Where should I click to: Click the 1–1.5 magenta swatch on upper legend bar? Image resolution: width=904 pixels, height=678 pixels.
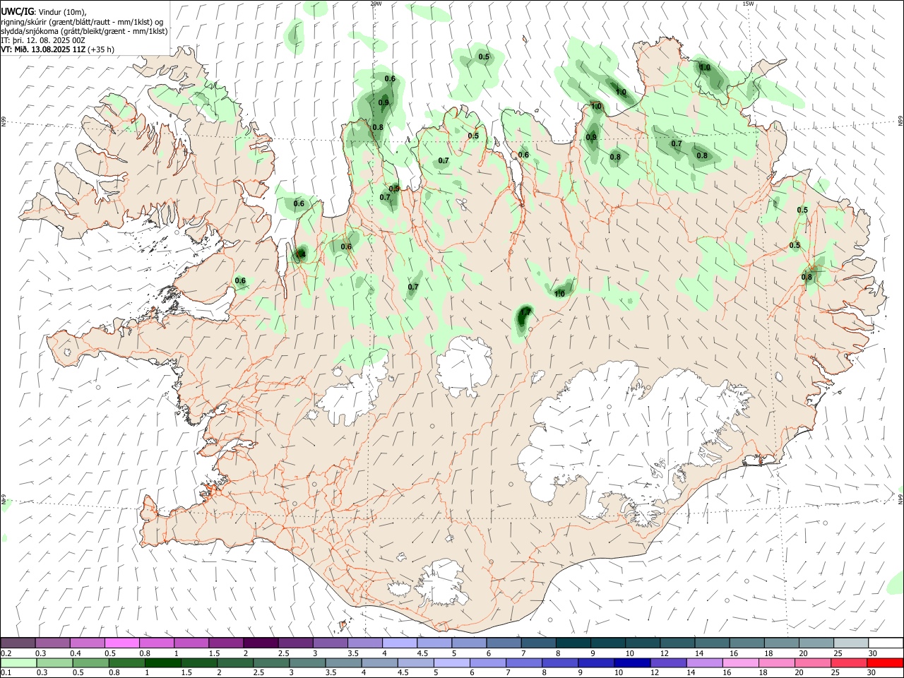(191, 643)
